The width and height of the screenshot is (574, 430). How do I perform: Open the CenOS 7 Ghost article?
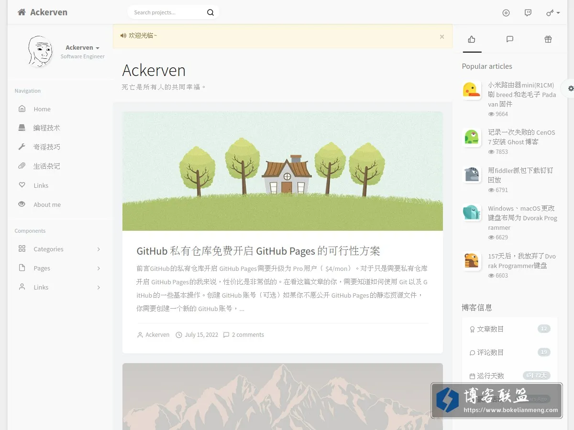tap(521, 137)
